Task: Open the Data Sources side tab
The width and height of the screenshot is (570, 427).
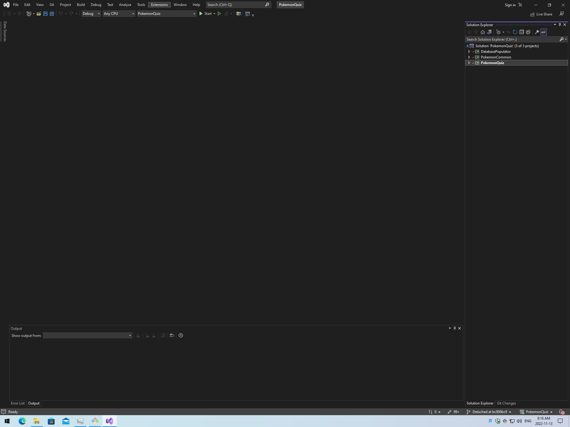Action: point(5,31)
